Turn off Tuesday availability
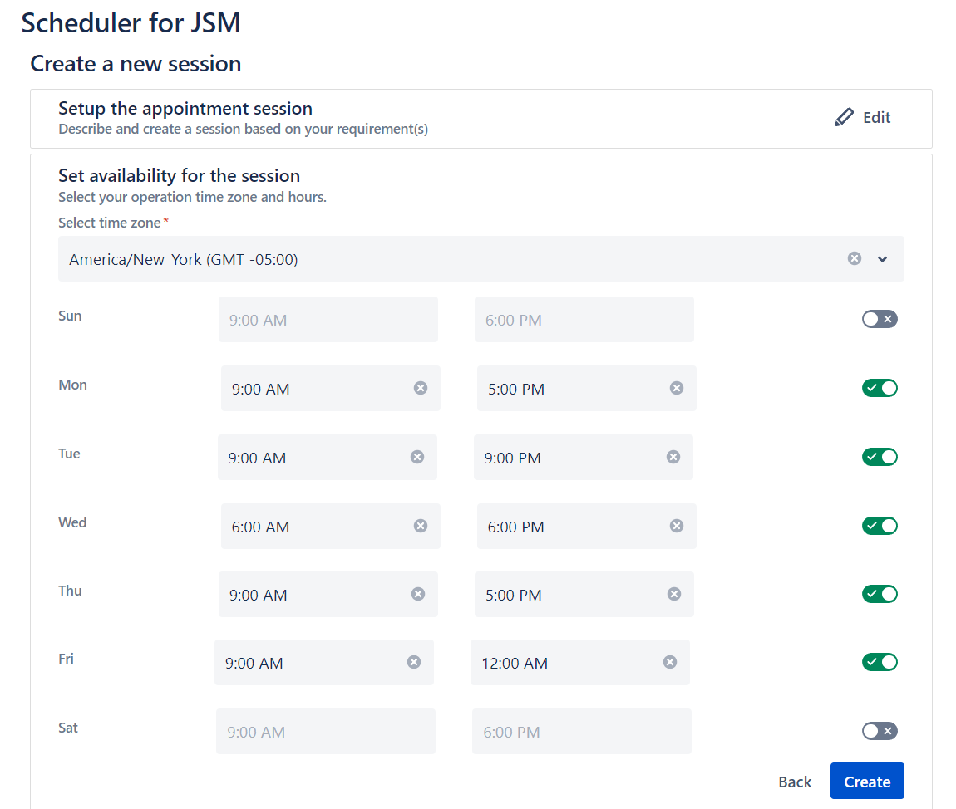956x809 pixels. click(x=880, y=457)
